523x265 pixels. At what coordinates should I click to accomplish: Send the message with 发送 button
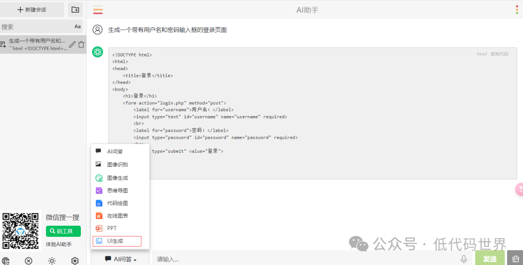(490, 259)
